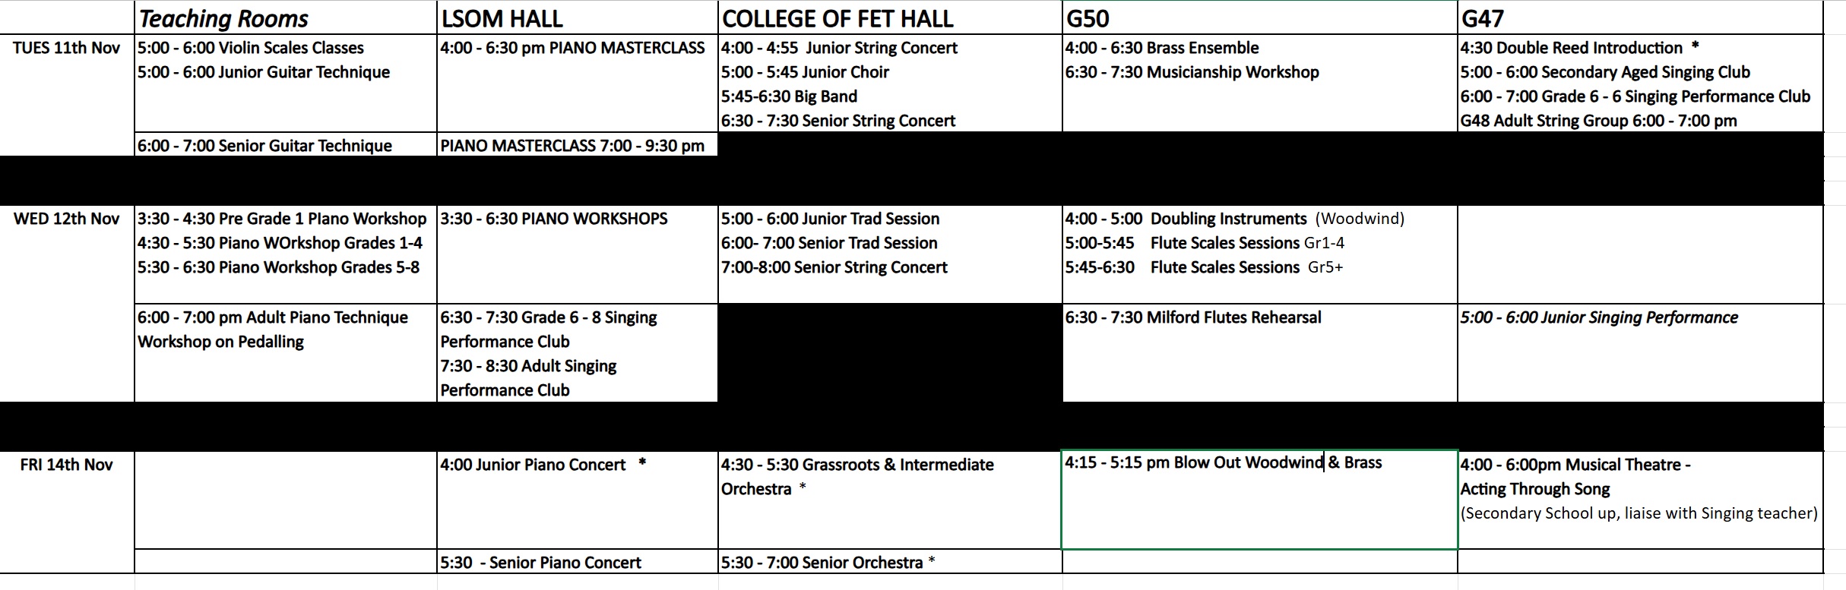Select the WED 12th Nov date cell
Image resolution: width=1846 pixels, height=590 pixels.
point(67,219)
